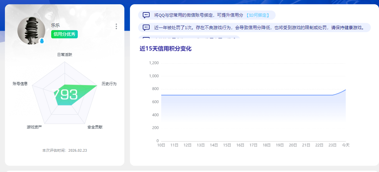The width and height of the screenshot is (379, 172).
Task: Open the three-dot more options menu
Action: pyautogui.click(x=116, y=27)
